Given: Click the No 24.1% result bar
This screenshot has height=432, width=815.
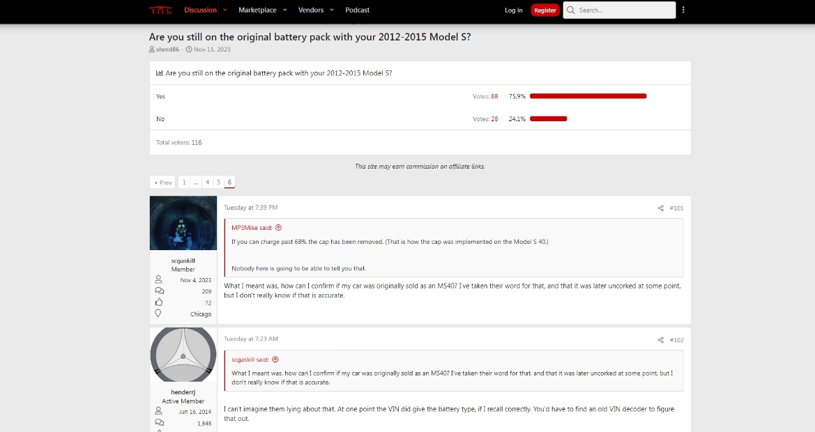Looking at the screenshot, I should pyautogui.click(x=549, y=119).
